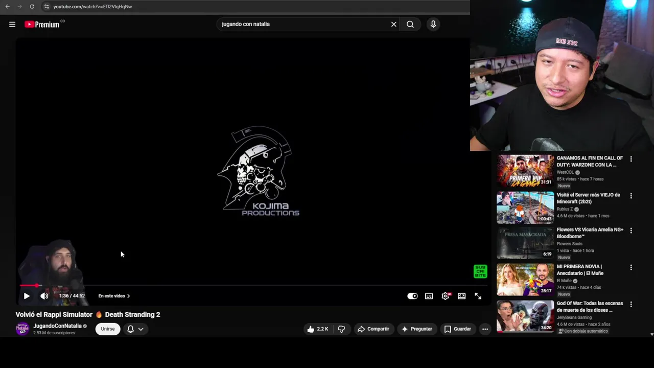Click the JellyBeans Gaming channel name
Viewport: 654px width, 368px height.
[574, 317]
